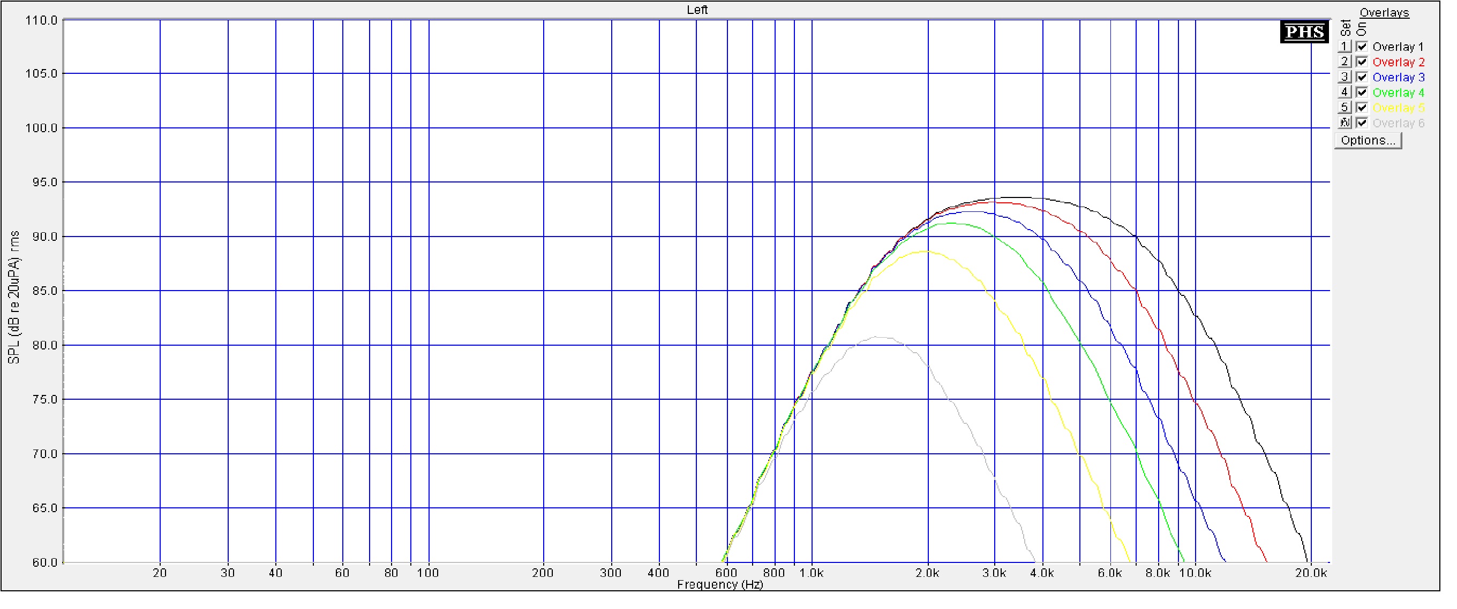1457x609 pixels.
Task: Uncheck the Overlay 2 visibility checkbox
Action: [x=1362, y=62]
